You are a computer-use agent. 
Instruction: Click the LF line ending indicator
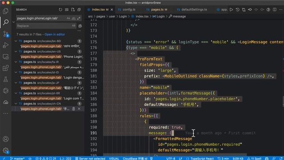coord(181,158)
